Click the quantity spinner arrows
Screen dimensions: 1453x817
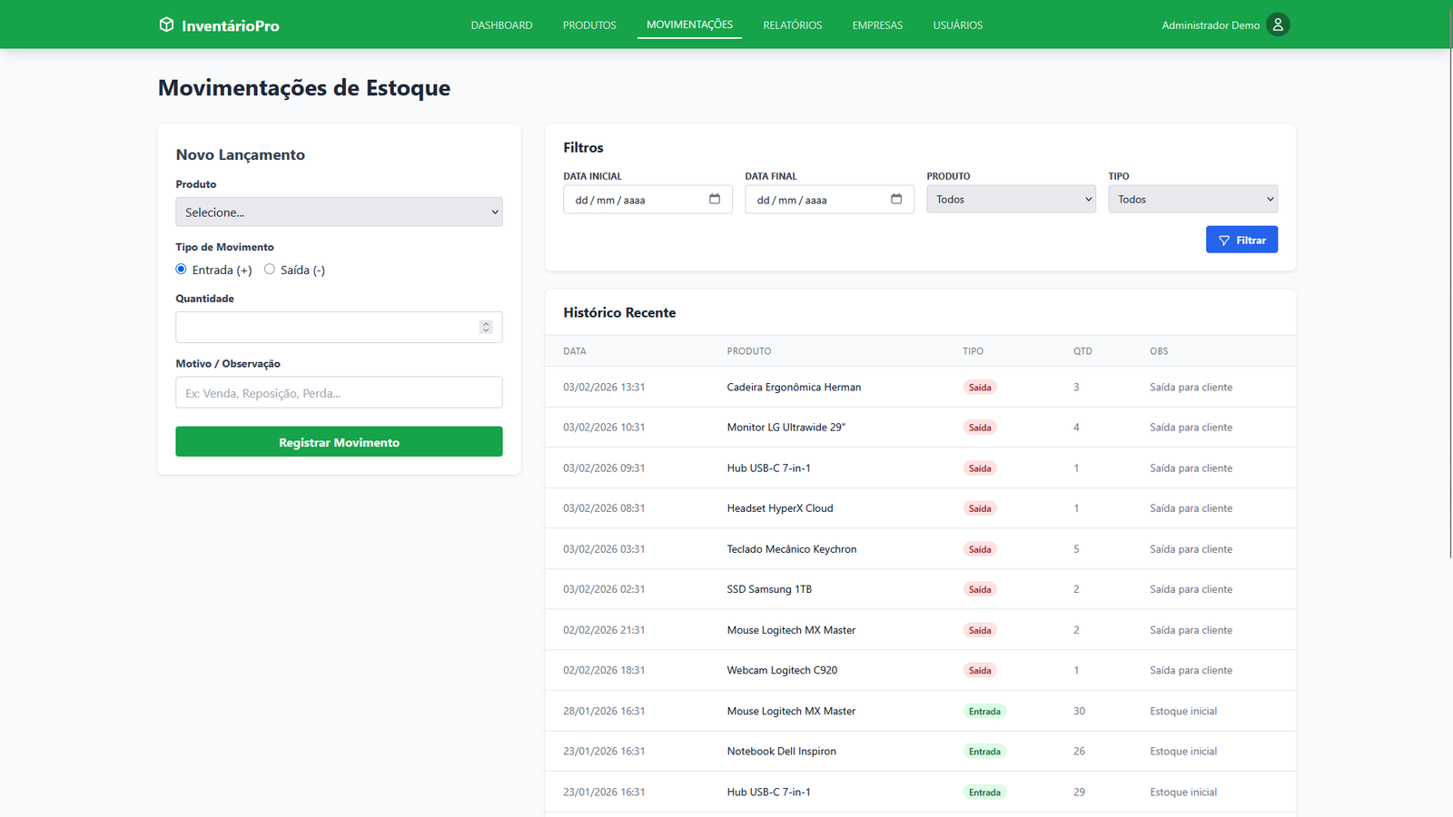click(x=486, y=328)
